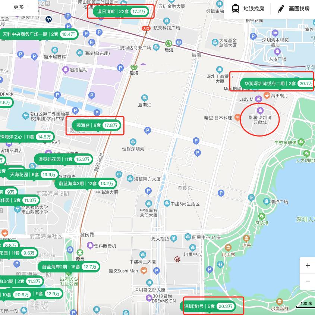Image resolution: width=315 pixels, height=315 pixels.
Task: Click the 凉亭 pavilion icon
Action: [246, 238]
